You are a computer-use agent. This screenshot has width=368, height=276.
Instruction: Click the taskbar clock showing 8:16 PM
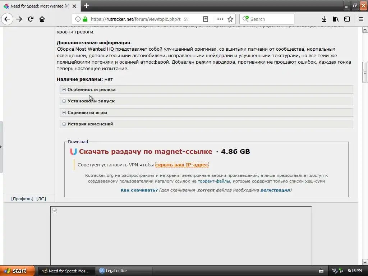[354, 271]
